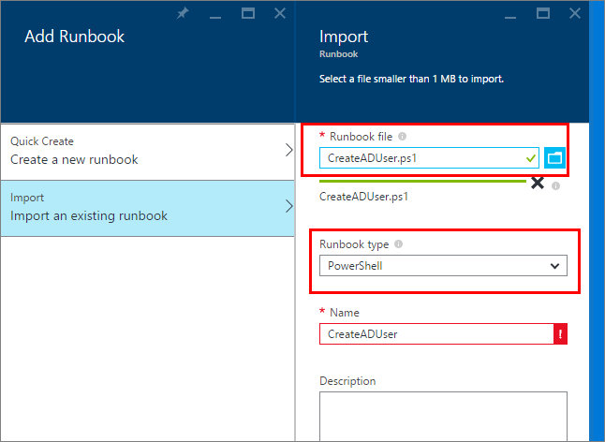Pin the Add Runbook blade

(x=183, y=13)
